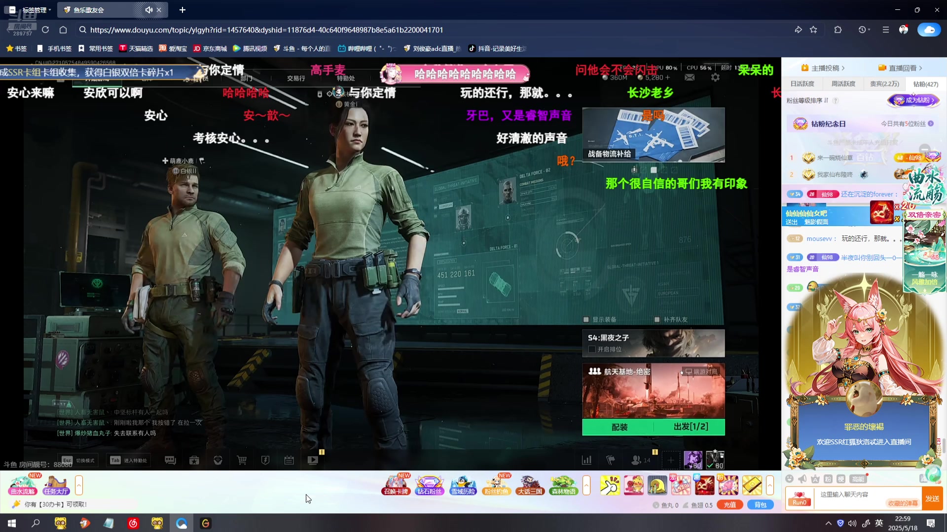This screenshot has width=947, height=532.
Task: Switch to the 周活跃度 tab
Action: [843, 84]
